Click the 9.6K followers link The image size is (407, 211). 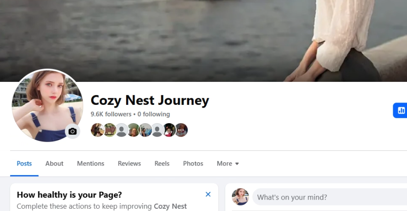(111, 114)
